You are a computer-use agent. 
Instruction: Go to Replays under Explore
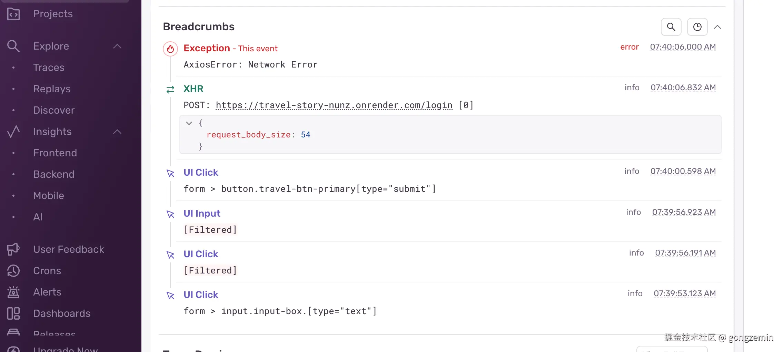tap(52, 89)
